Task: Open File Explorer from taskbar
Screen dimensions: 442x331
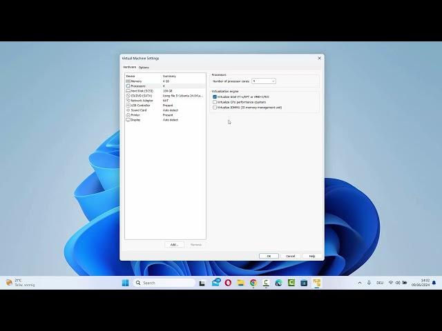Action: tap(240, 283)
